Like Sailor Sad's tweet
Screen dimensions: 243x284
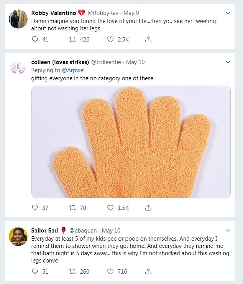coord(111,271)
